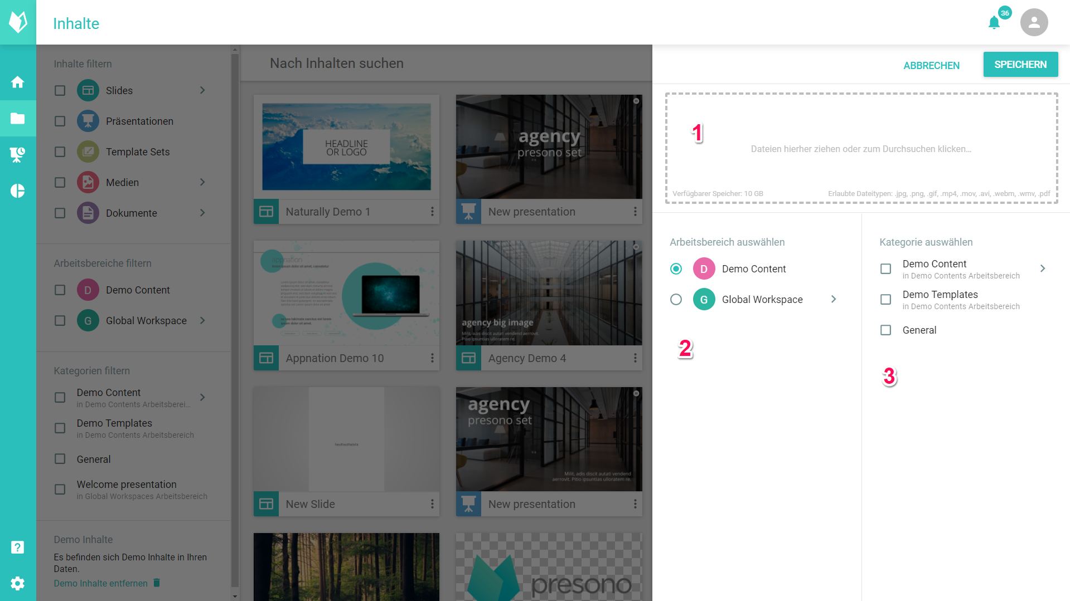The image size is (1070, 601).
Task: Open analytics pie chart in sidebar
Action: [18, 191]
